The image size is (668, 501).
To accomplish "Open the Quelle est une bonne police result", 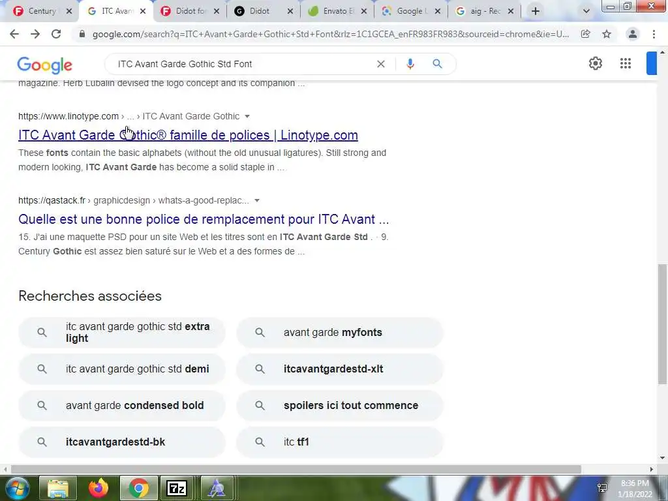I will point(204,219).
